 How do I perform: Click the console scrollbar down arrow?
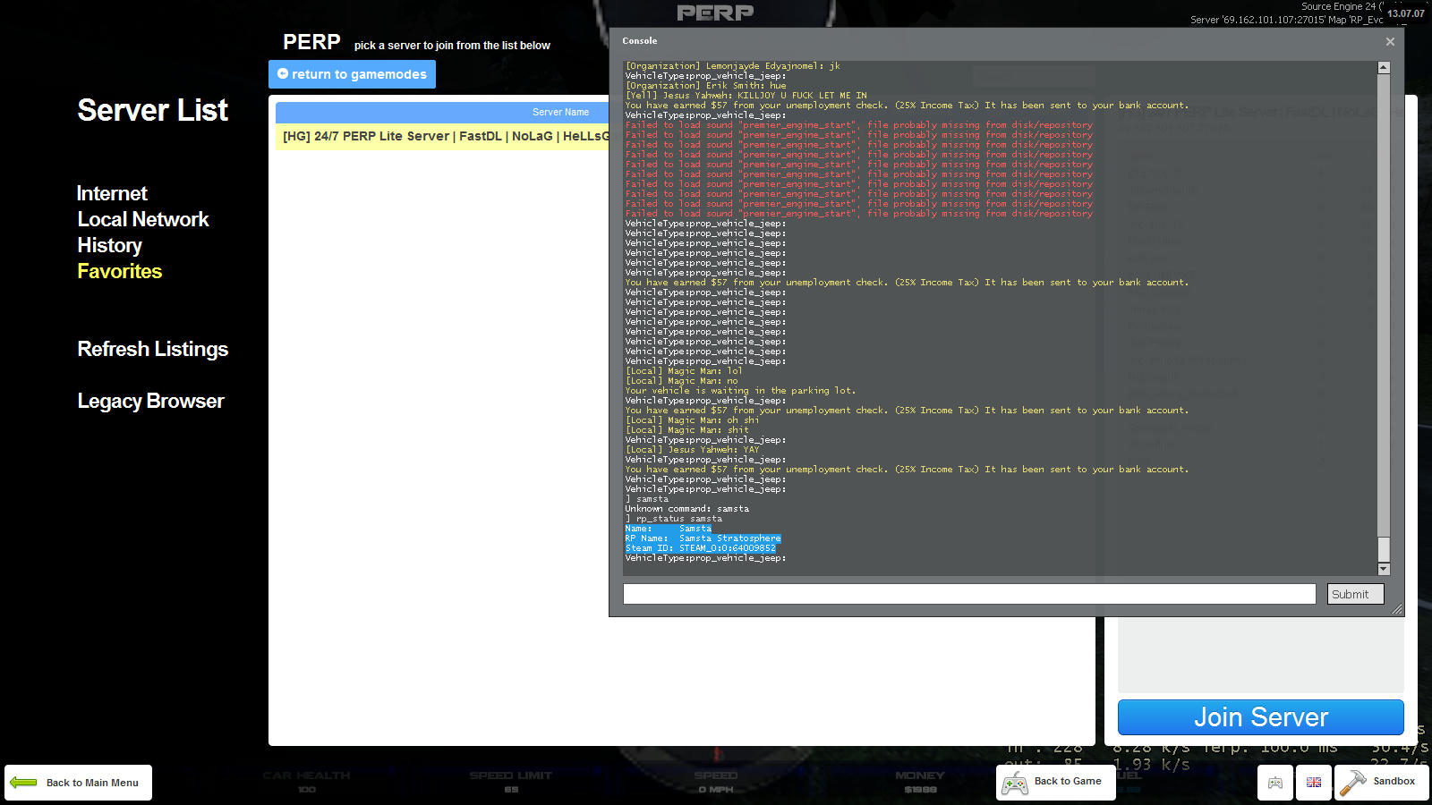[x=1384, y=569]
